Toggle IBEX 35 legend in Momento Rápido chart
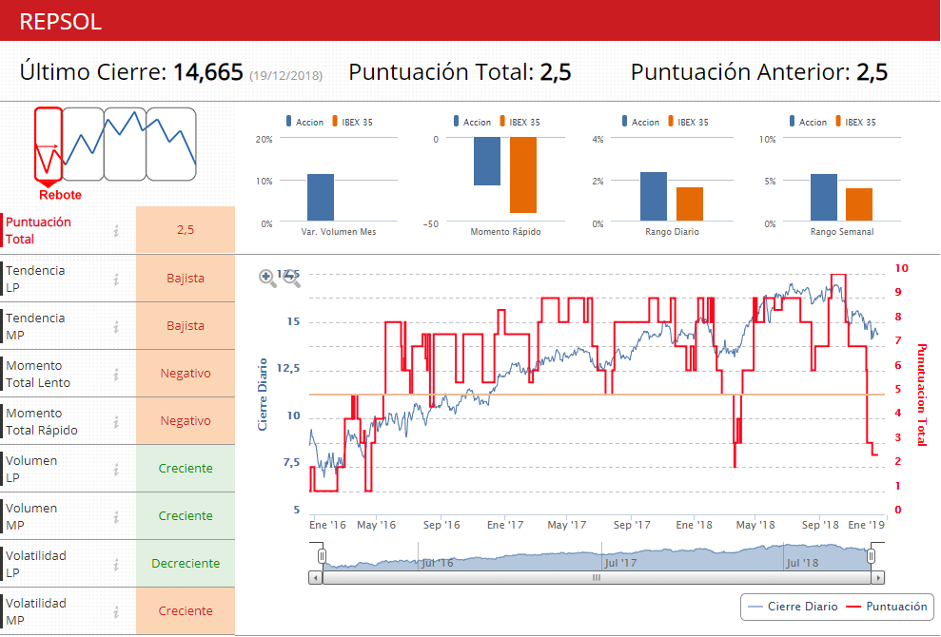Screen dimensions: 941x637 (520, 122)
